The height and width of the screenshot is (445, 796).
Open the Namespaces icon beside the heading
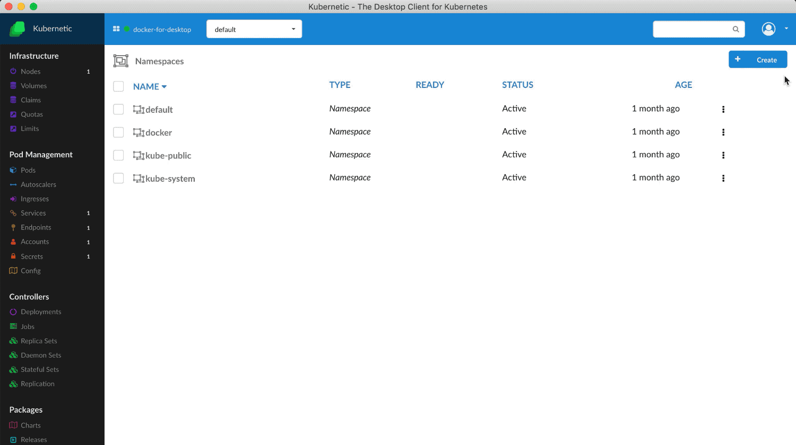(x=121, y=60)
